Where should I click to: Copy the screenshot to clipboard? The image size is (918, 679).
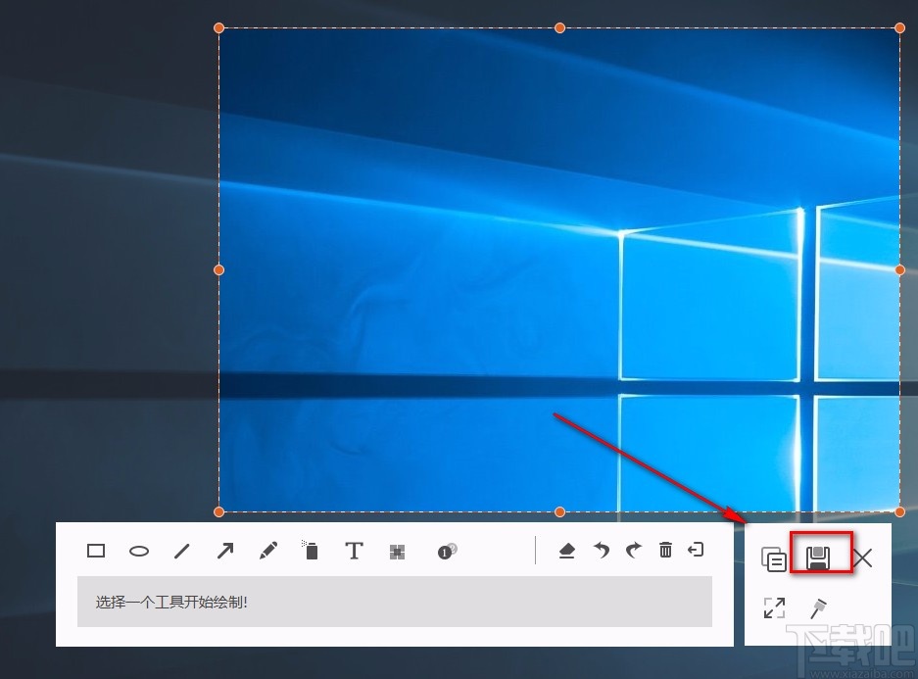(x=774, y=558)
